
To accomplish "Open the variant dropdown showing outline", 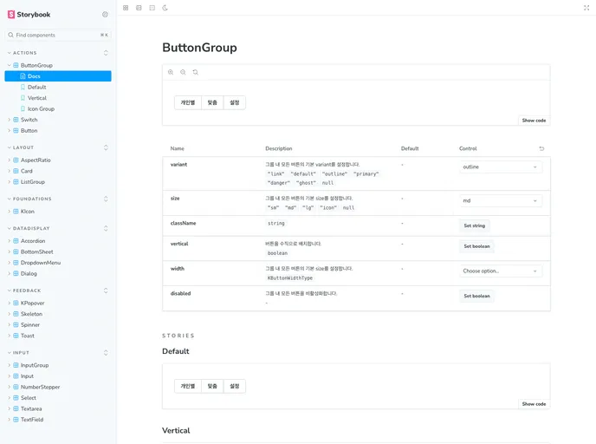I will [x=501, y=166].
